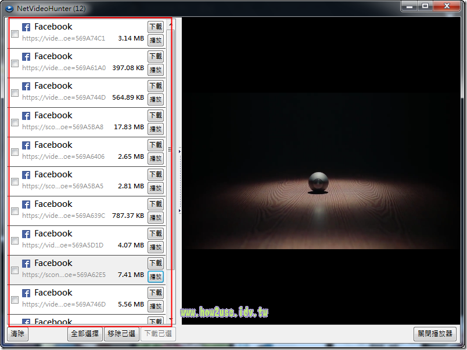The height and width of the screenshot is (350, 467).
Task: Click the Facebook icon of the 2.65 MB item
Action: tap(26, 145)
